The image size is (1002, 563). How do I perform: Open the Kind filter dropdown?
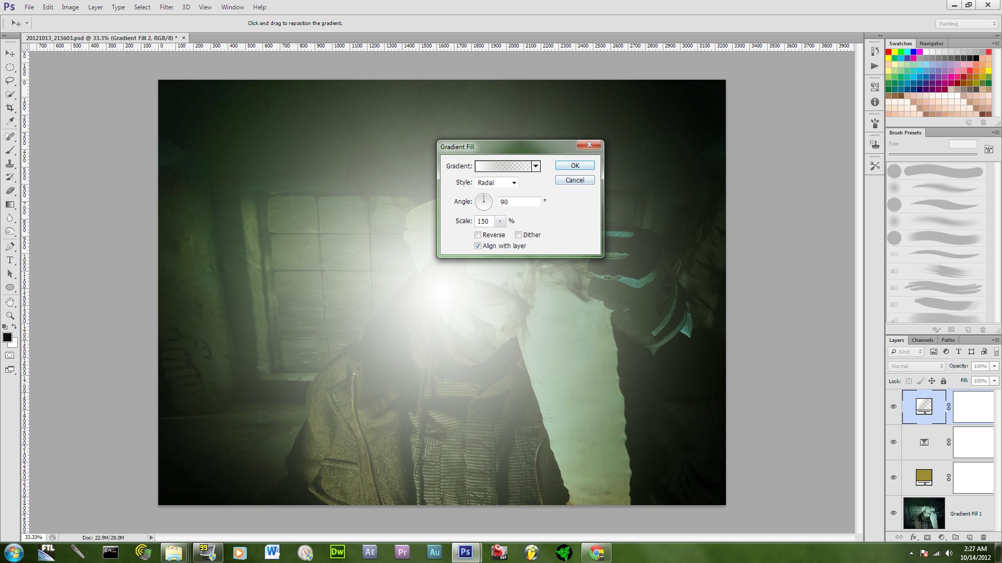[x=906, y=352]
